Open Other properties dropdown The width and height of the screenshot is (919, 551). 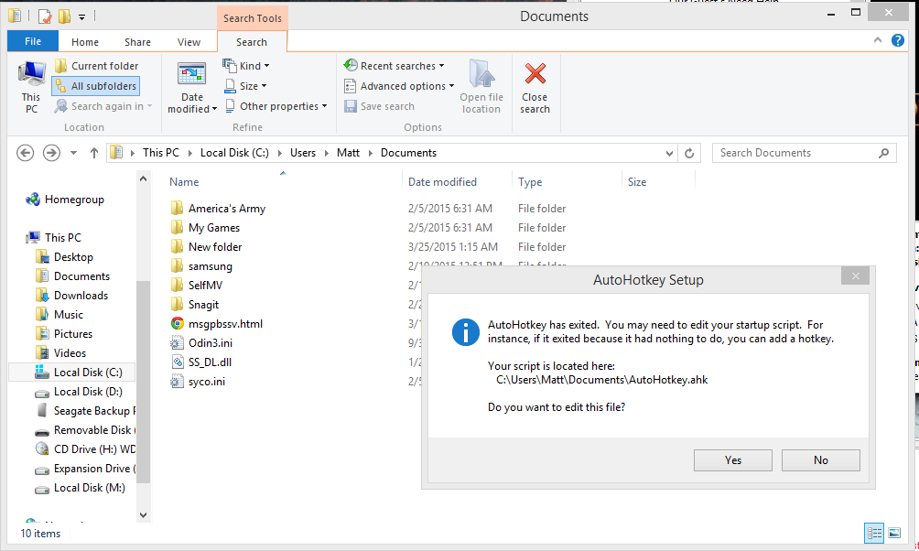tap(276, 106)
